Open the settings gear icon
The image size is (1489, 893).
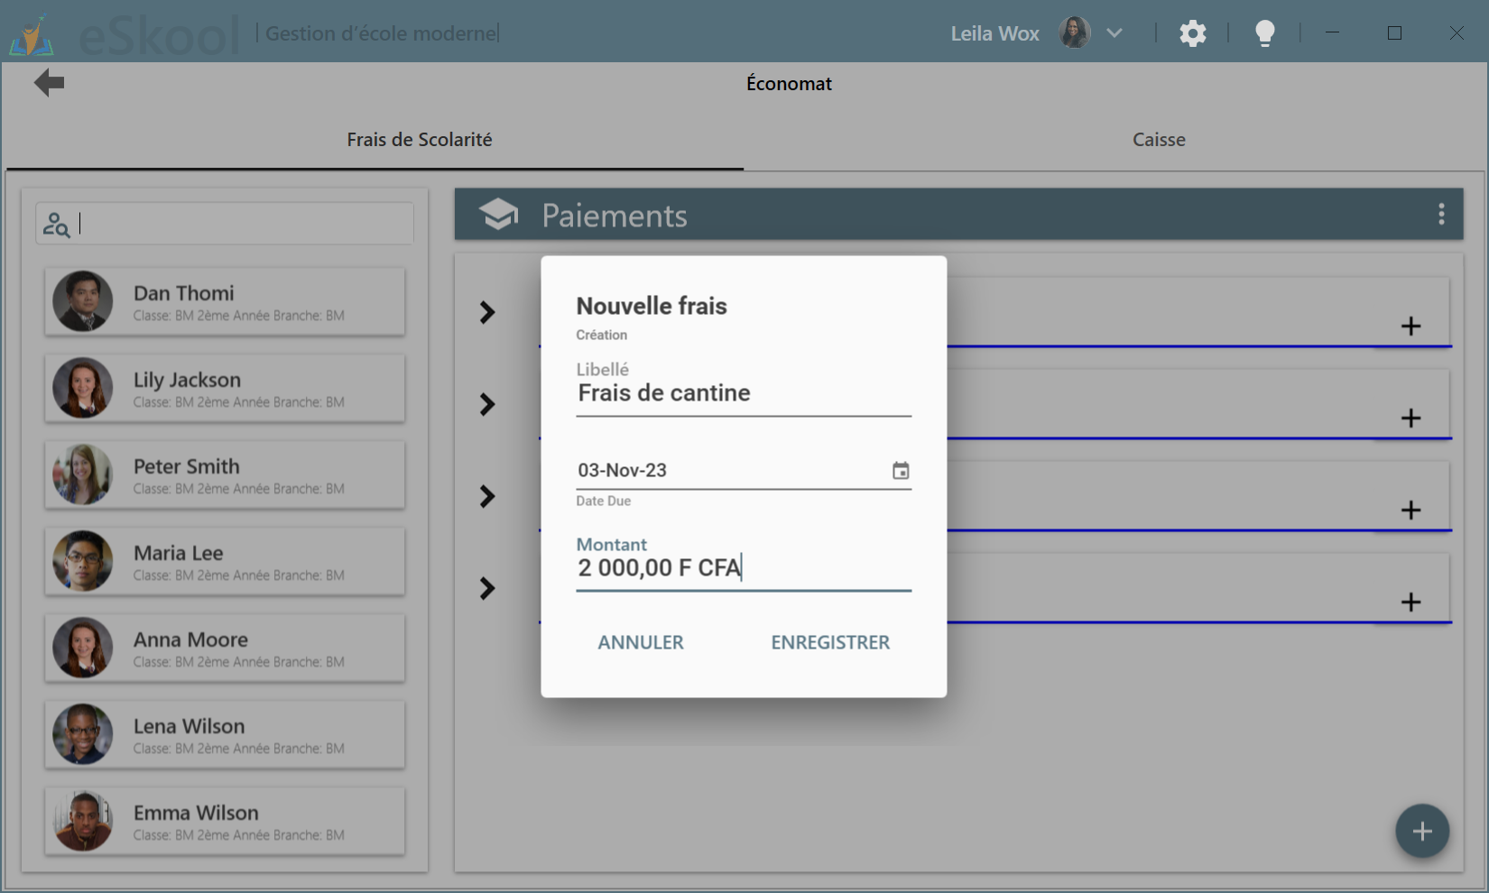pos(1192,33)
